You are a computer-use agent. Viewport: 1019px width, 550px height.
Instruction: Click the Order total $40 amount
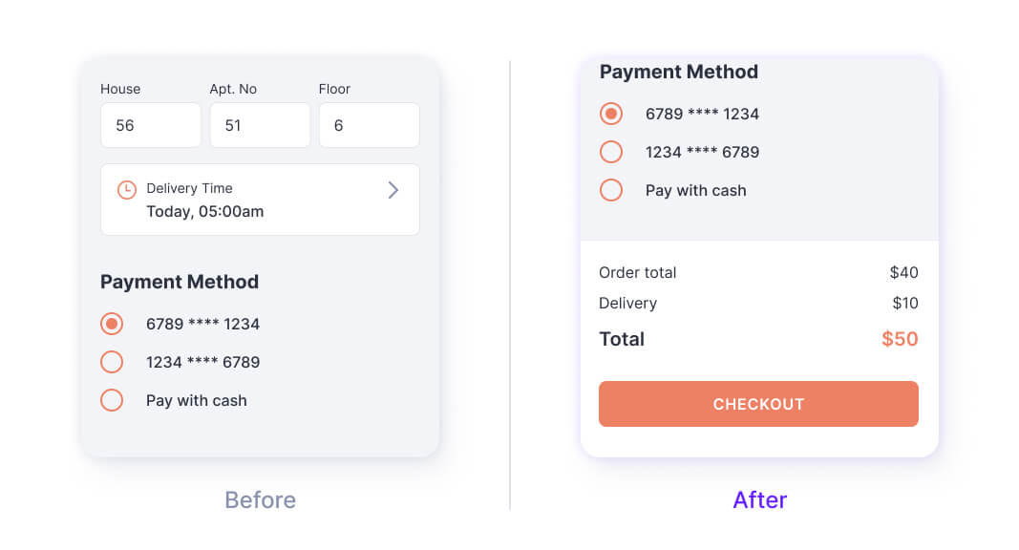(x=905, y=272)
